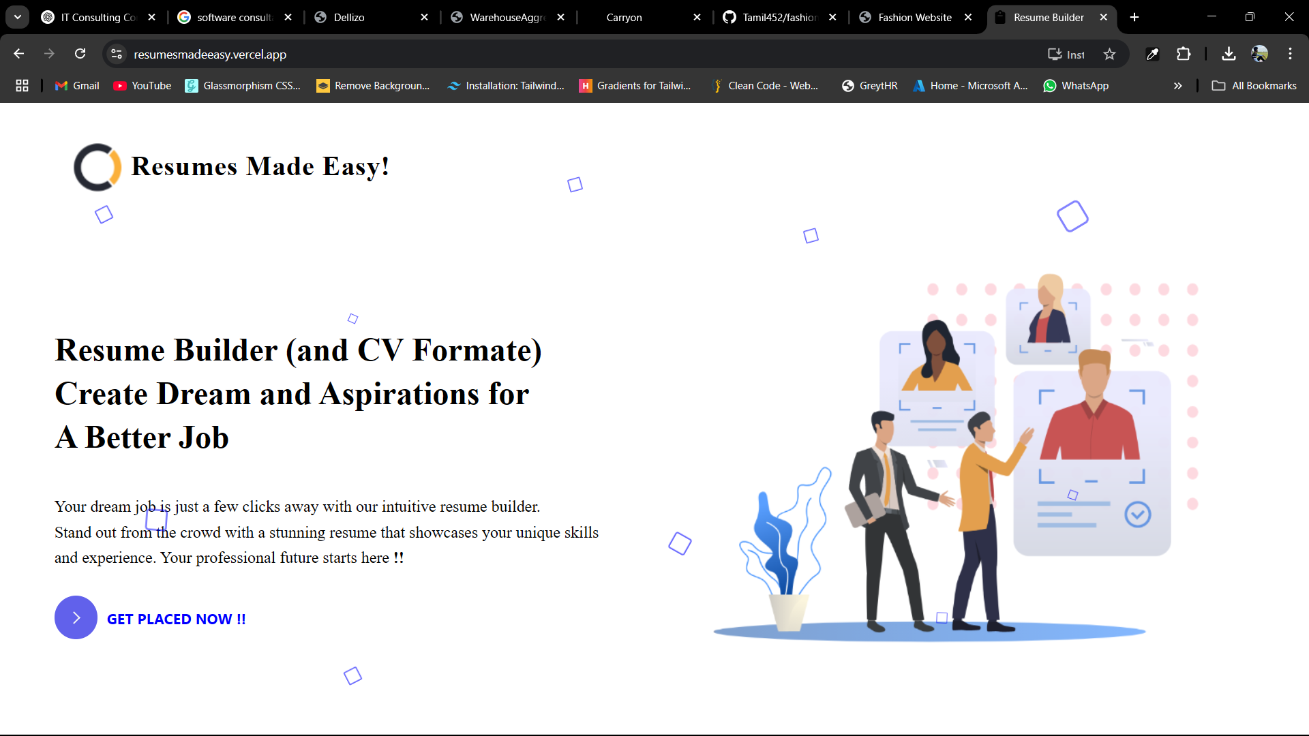Open a new tab with the plus icon
Image resolution: width=1309 pixels, height=736 pixels.
tap(1134, 17)
